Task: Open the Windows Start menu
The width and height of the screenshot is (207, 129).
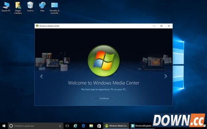Action: (x=4, y=126)
